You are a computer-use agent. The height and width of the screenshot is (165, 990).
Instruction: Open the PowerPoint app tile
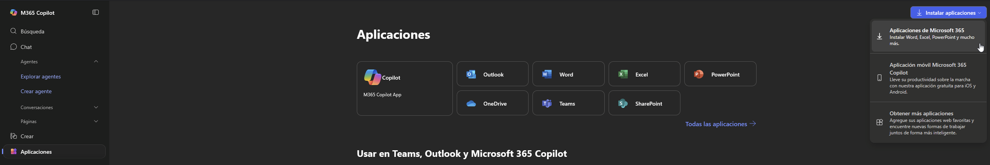pos(720,74)
